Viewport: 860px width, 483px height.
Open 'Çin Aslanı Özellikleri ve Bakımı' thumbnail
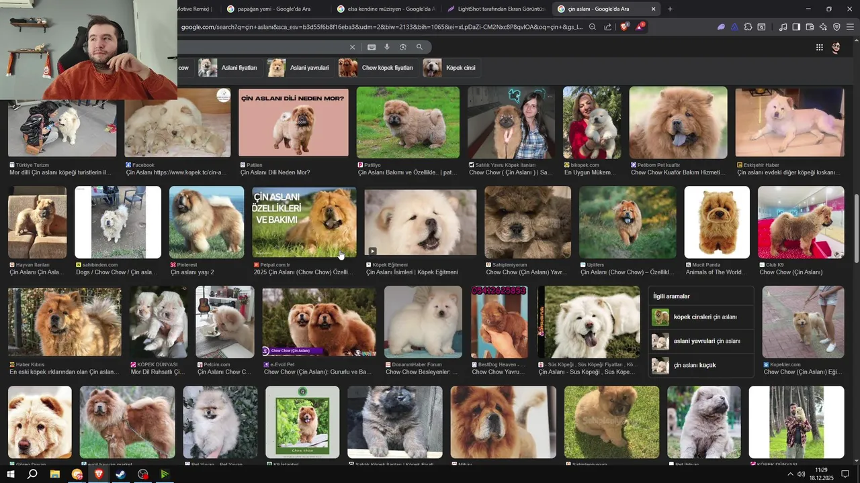point(304,222)
